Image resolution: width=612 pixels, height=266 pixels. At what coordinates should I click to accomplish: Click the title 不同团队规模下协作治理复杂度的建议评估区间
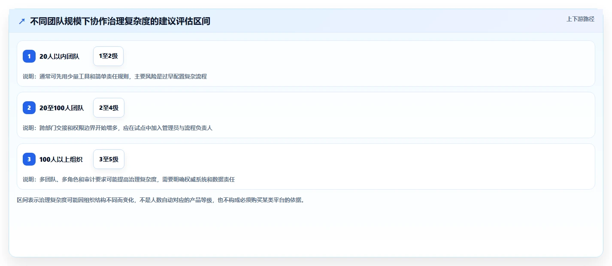click(120, 21)
